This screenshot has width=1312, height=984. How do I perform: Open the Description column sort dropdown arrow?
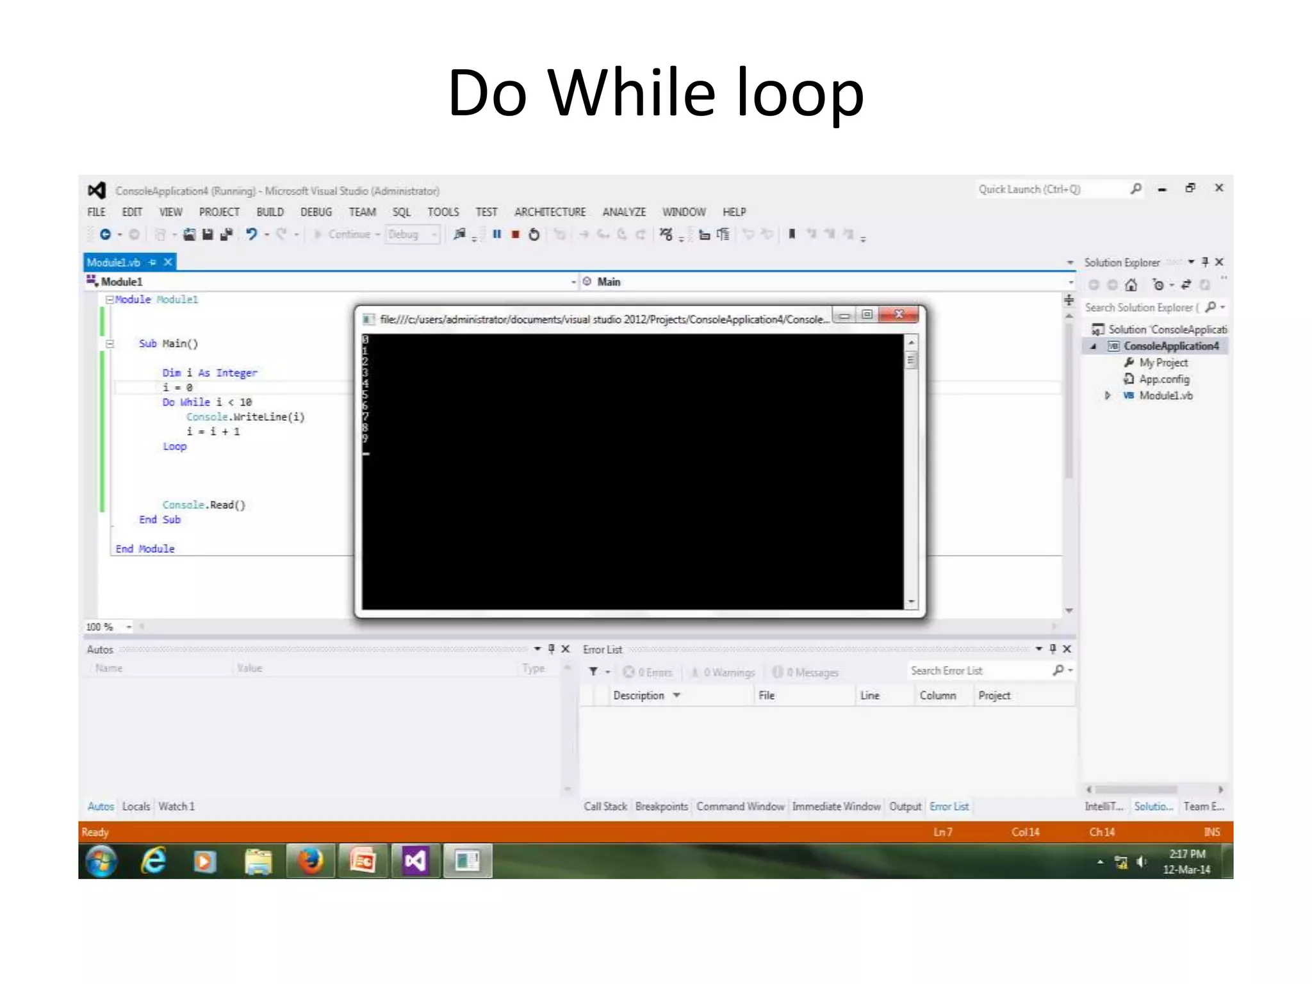pyautogui.click(x=676, y=695)
